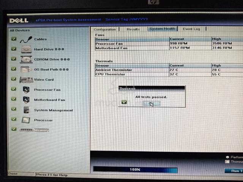Select the Perform quick test radio button
243x182 pixels.
(227, 157)
